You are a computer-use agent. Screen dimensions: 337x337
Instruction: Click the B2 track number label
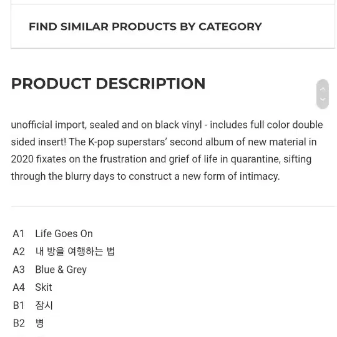tap(19, 323)
